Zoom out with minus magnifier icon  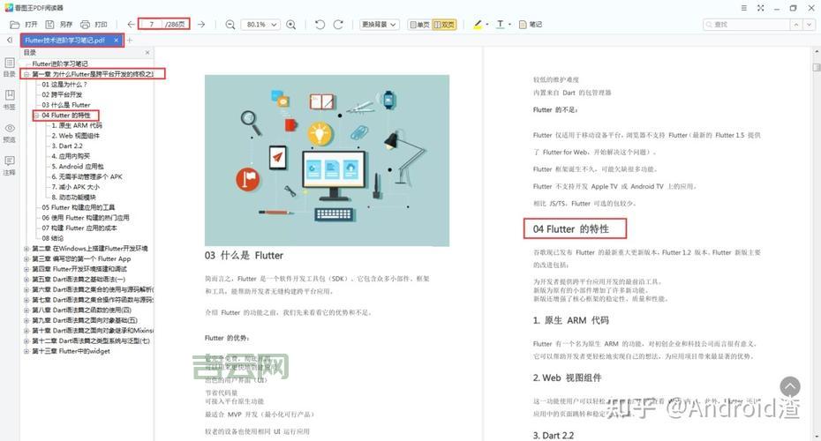coord(230,25)
